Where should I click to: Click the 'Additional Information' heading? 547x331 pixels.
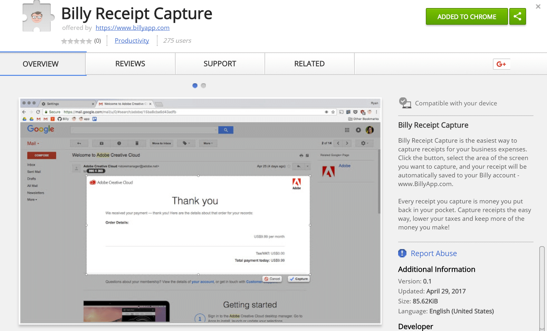point(437,269)
